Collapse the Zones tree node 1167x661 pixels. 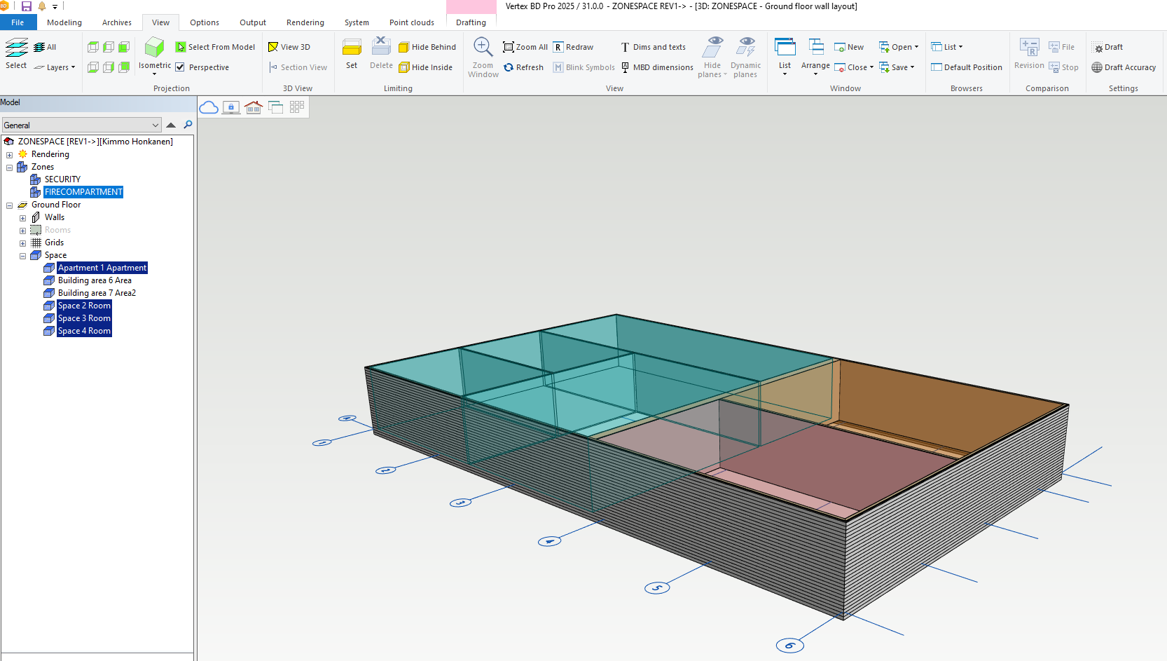pyautogui.click(x=10, y=168)
